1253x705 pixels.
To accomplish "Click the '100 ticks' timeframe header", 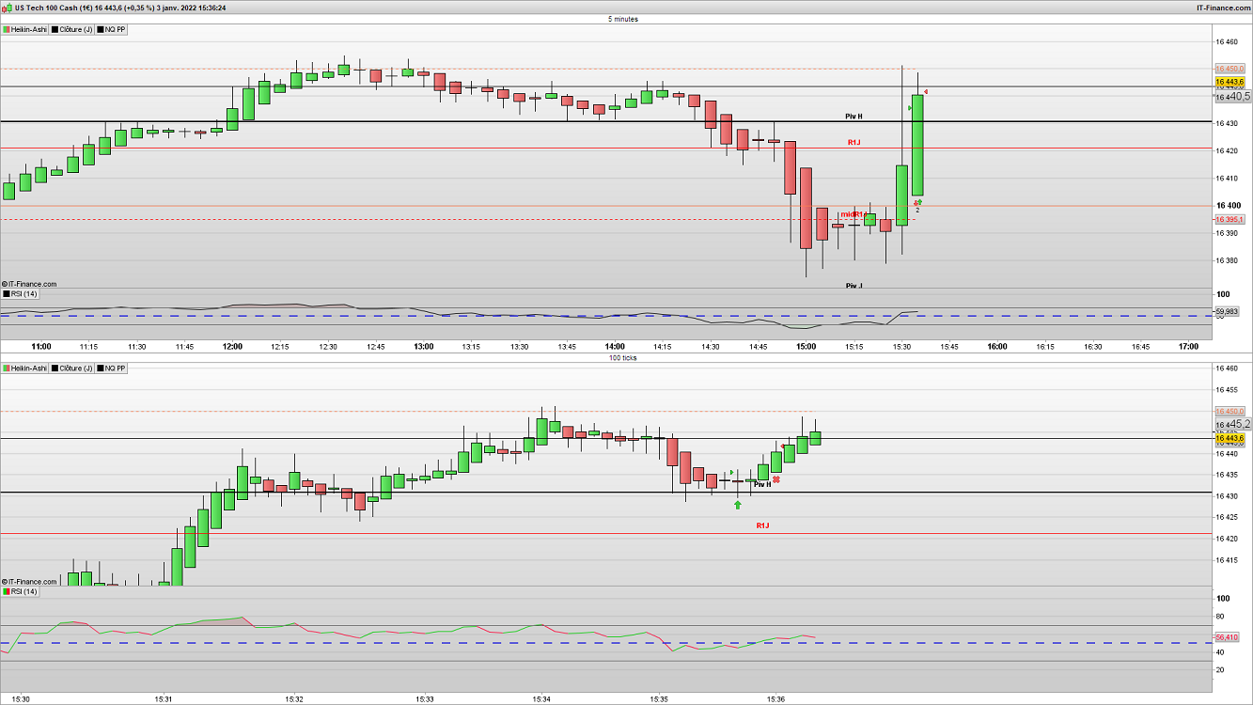I will click(x=622, y=358).
